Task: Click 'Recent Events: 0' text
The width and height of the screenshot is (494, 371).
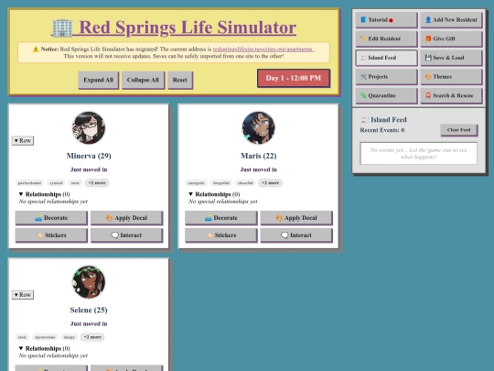Action: tap(382, 130)
